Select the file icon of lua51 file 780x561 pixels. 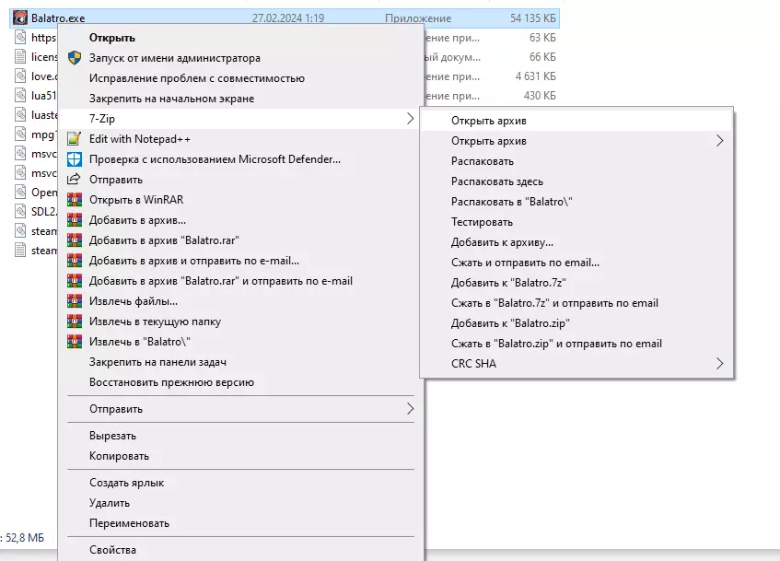(x=20, y=95)
